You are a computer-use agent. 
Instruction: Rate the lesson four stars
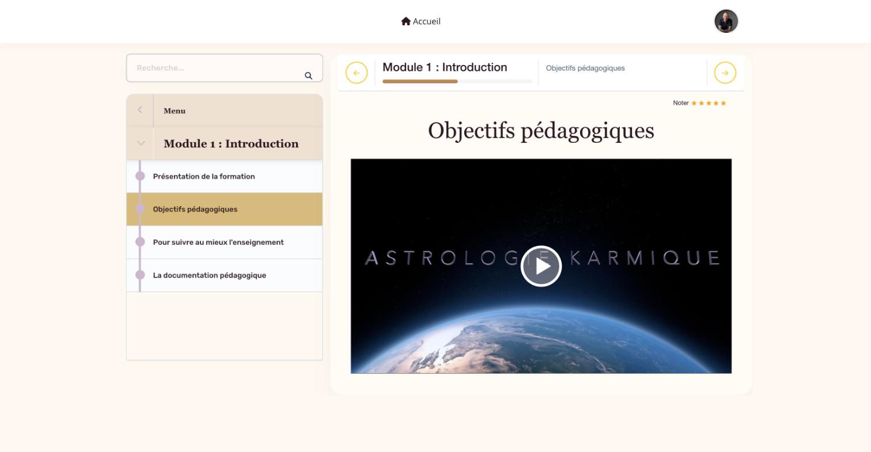[x=716, y=103]
